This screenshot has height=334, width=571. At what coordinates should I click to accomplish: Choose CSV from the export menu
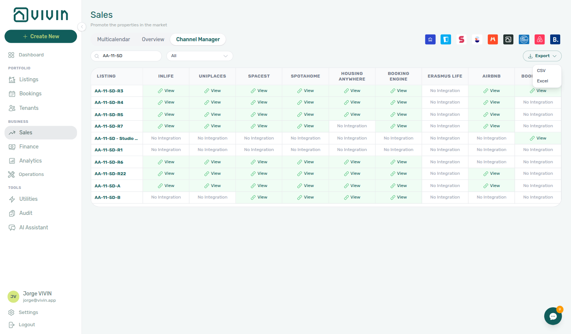pos(541,71)
